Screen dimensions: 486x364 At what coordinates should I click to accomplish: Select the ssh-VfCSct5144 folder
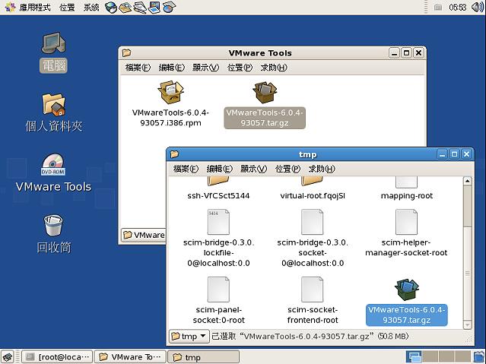coord(218,188)
